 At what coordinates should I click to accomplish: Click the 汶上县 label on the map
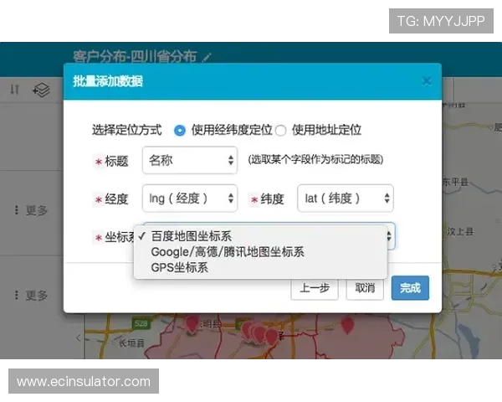click(x=460, y=231)
